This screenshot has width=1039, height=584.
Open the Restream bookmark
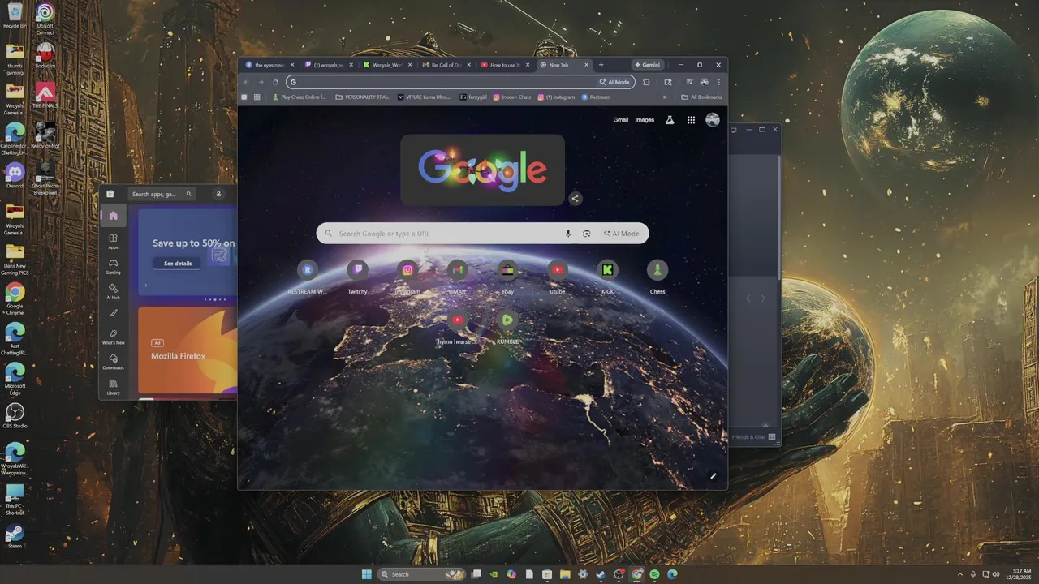(596, 97)
